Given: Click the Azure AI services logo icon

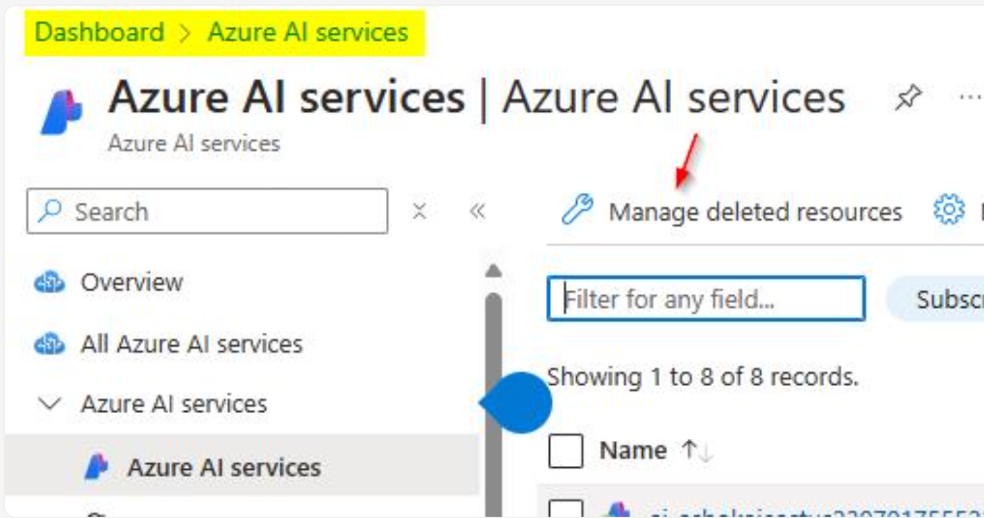Looking at the screenshot, I should coord(62,112).
